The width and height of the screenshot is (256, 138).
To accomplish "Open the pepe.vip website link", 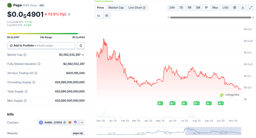I will [78, 133].
